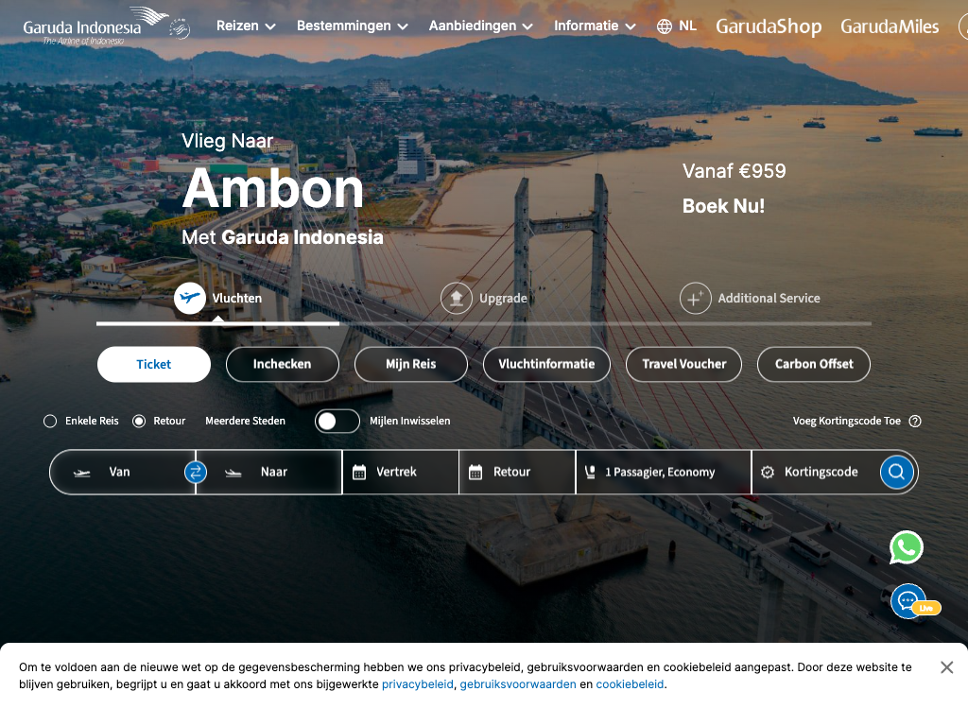Open the cookiebeleid link

click(x=630, y=684)
